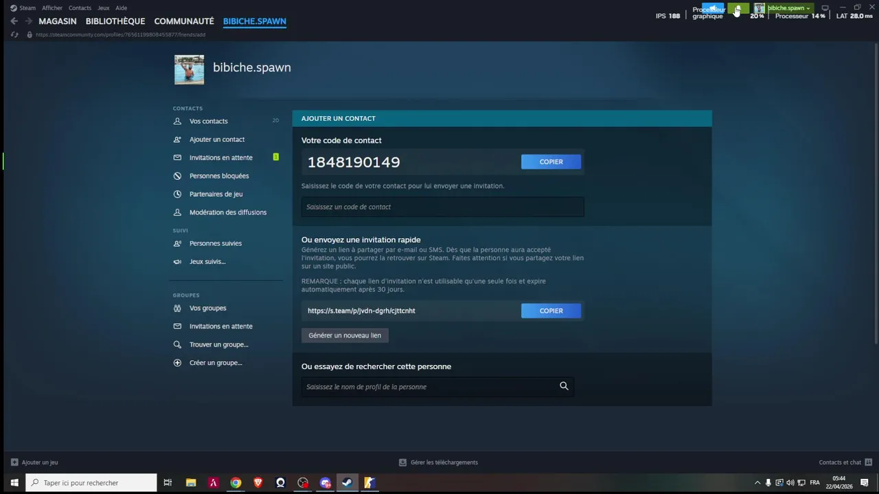Switch the FRA keyboard language
The width and height of the screenshot is (879, 494).
pos(815,483)
